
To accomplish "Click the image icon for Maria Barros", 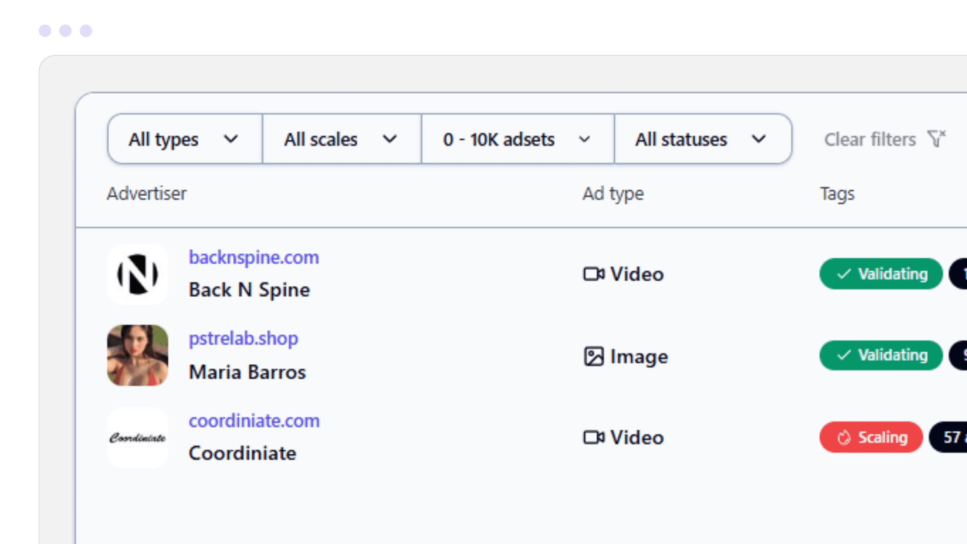I will tap(594, 356).
